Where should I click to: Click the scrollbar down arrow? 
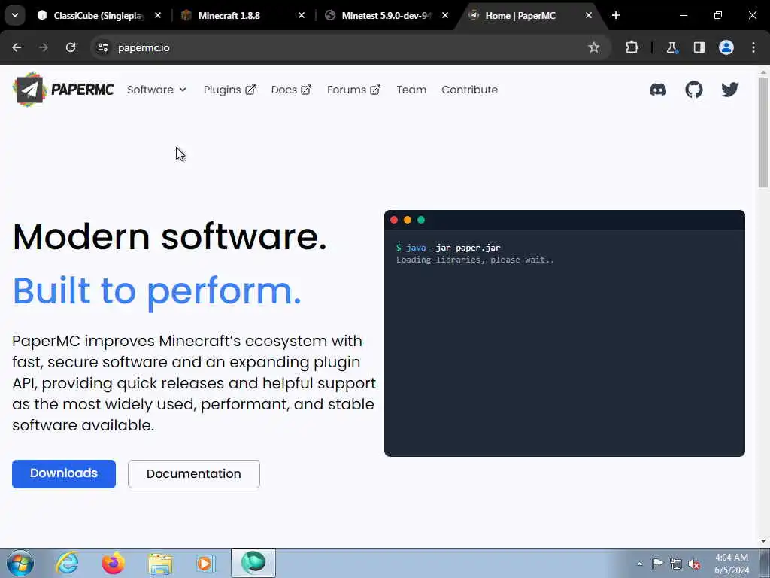pos(763,541)
